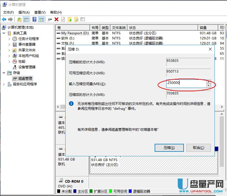Click the red X delete icon in the toolbar

tap(56, 19)
